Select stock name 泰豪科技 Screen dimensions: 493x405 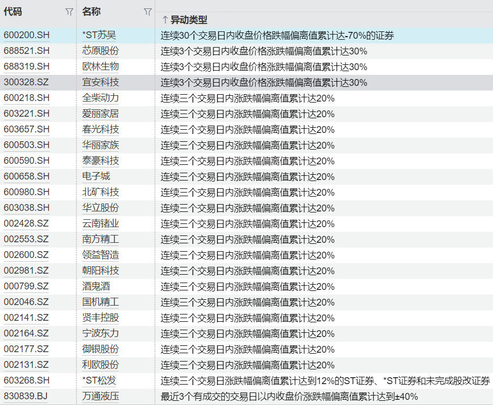100,161
